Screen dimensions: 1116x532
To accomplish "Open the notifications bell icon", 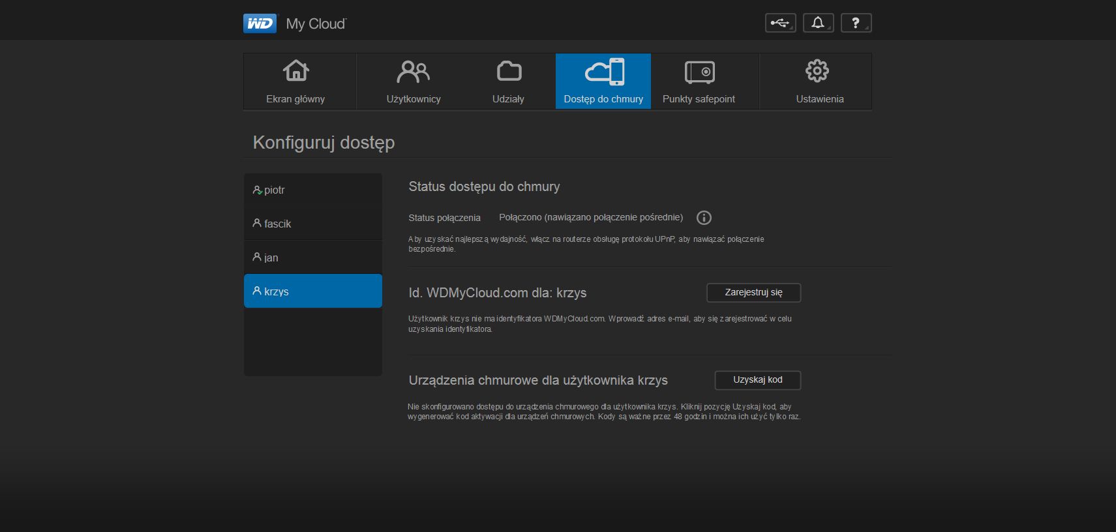I will [x=818, y=23].
